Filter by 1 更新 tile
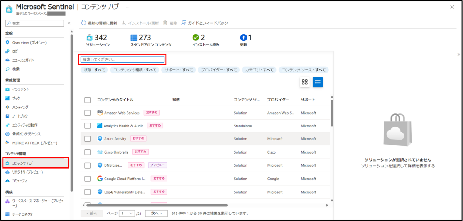 (245, 40)
